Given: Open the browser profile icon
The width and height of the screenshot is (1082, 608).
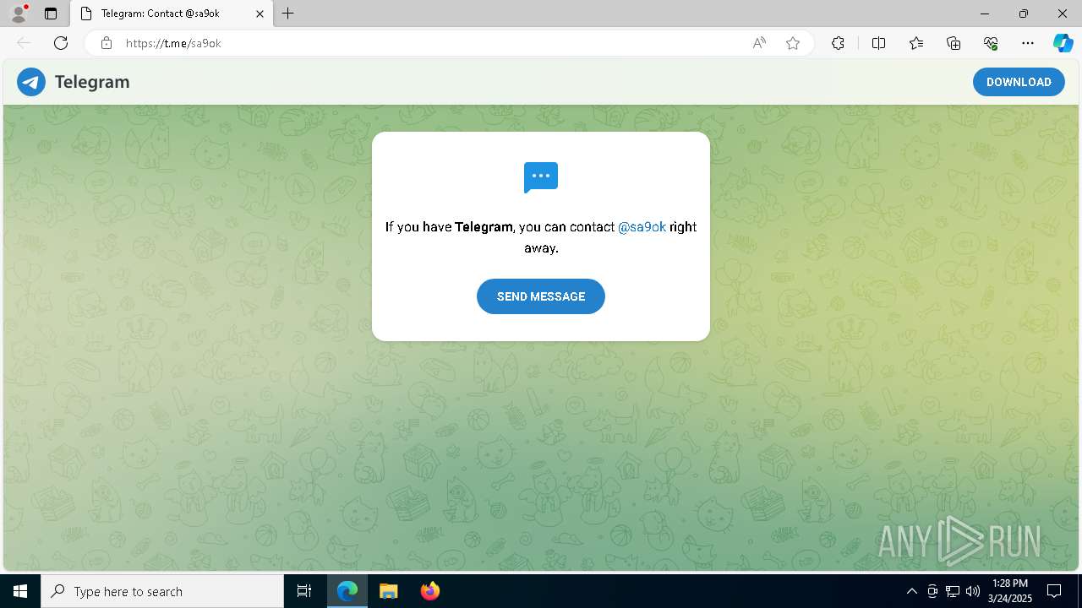Looking at the screenshot, I should [19, 14].
